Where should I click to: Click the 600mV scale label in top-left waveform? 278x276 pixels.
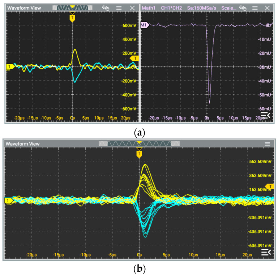point(129,25)
